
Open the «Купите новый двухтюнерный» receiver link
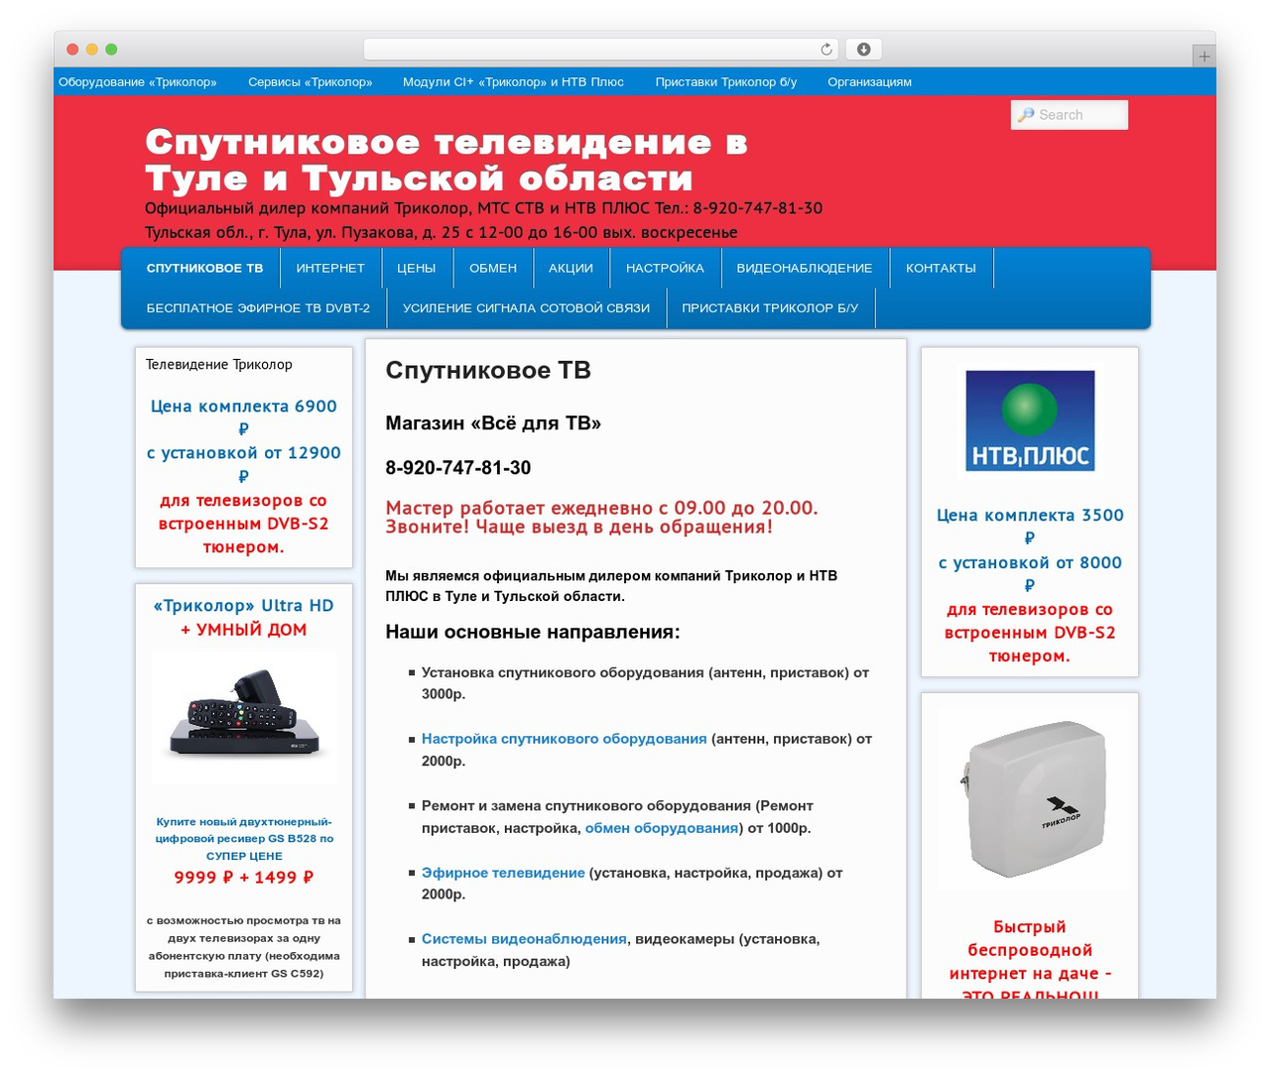pyautogui.click(x=244, y=838)
